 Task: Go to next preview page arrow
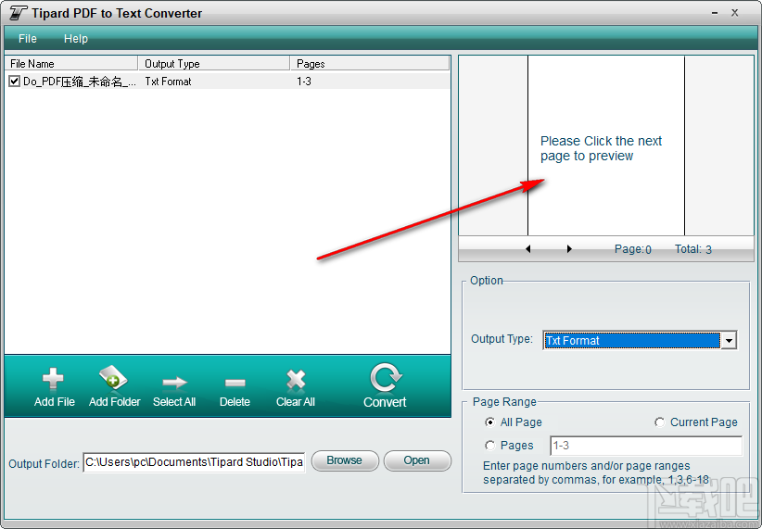[569, 249]
